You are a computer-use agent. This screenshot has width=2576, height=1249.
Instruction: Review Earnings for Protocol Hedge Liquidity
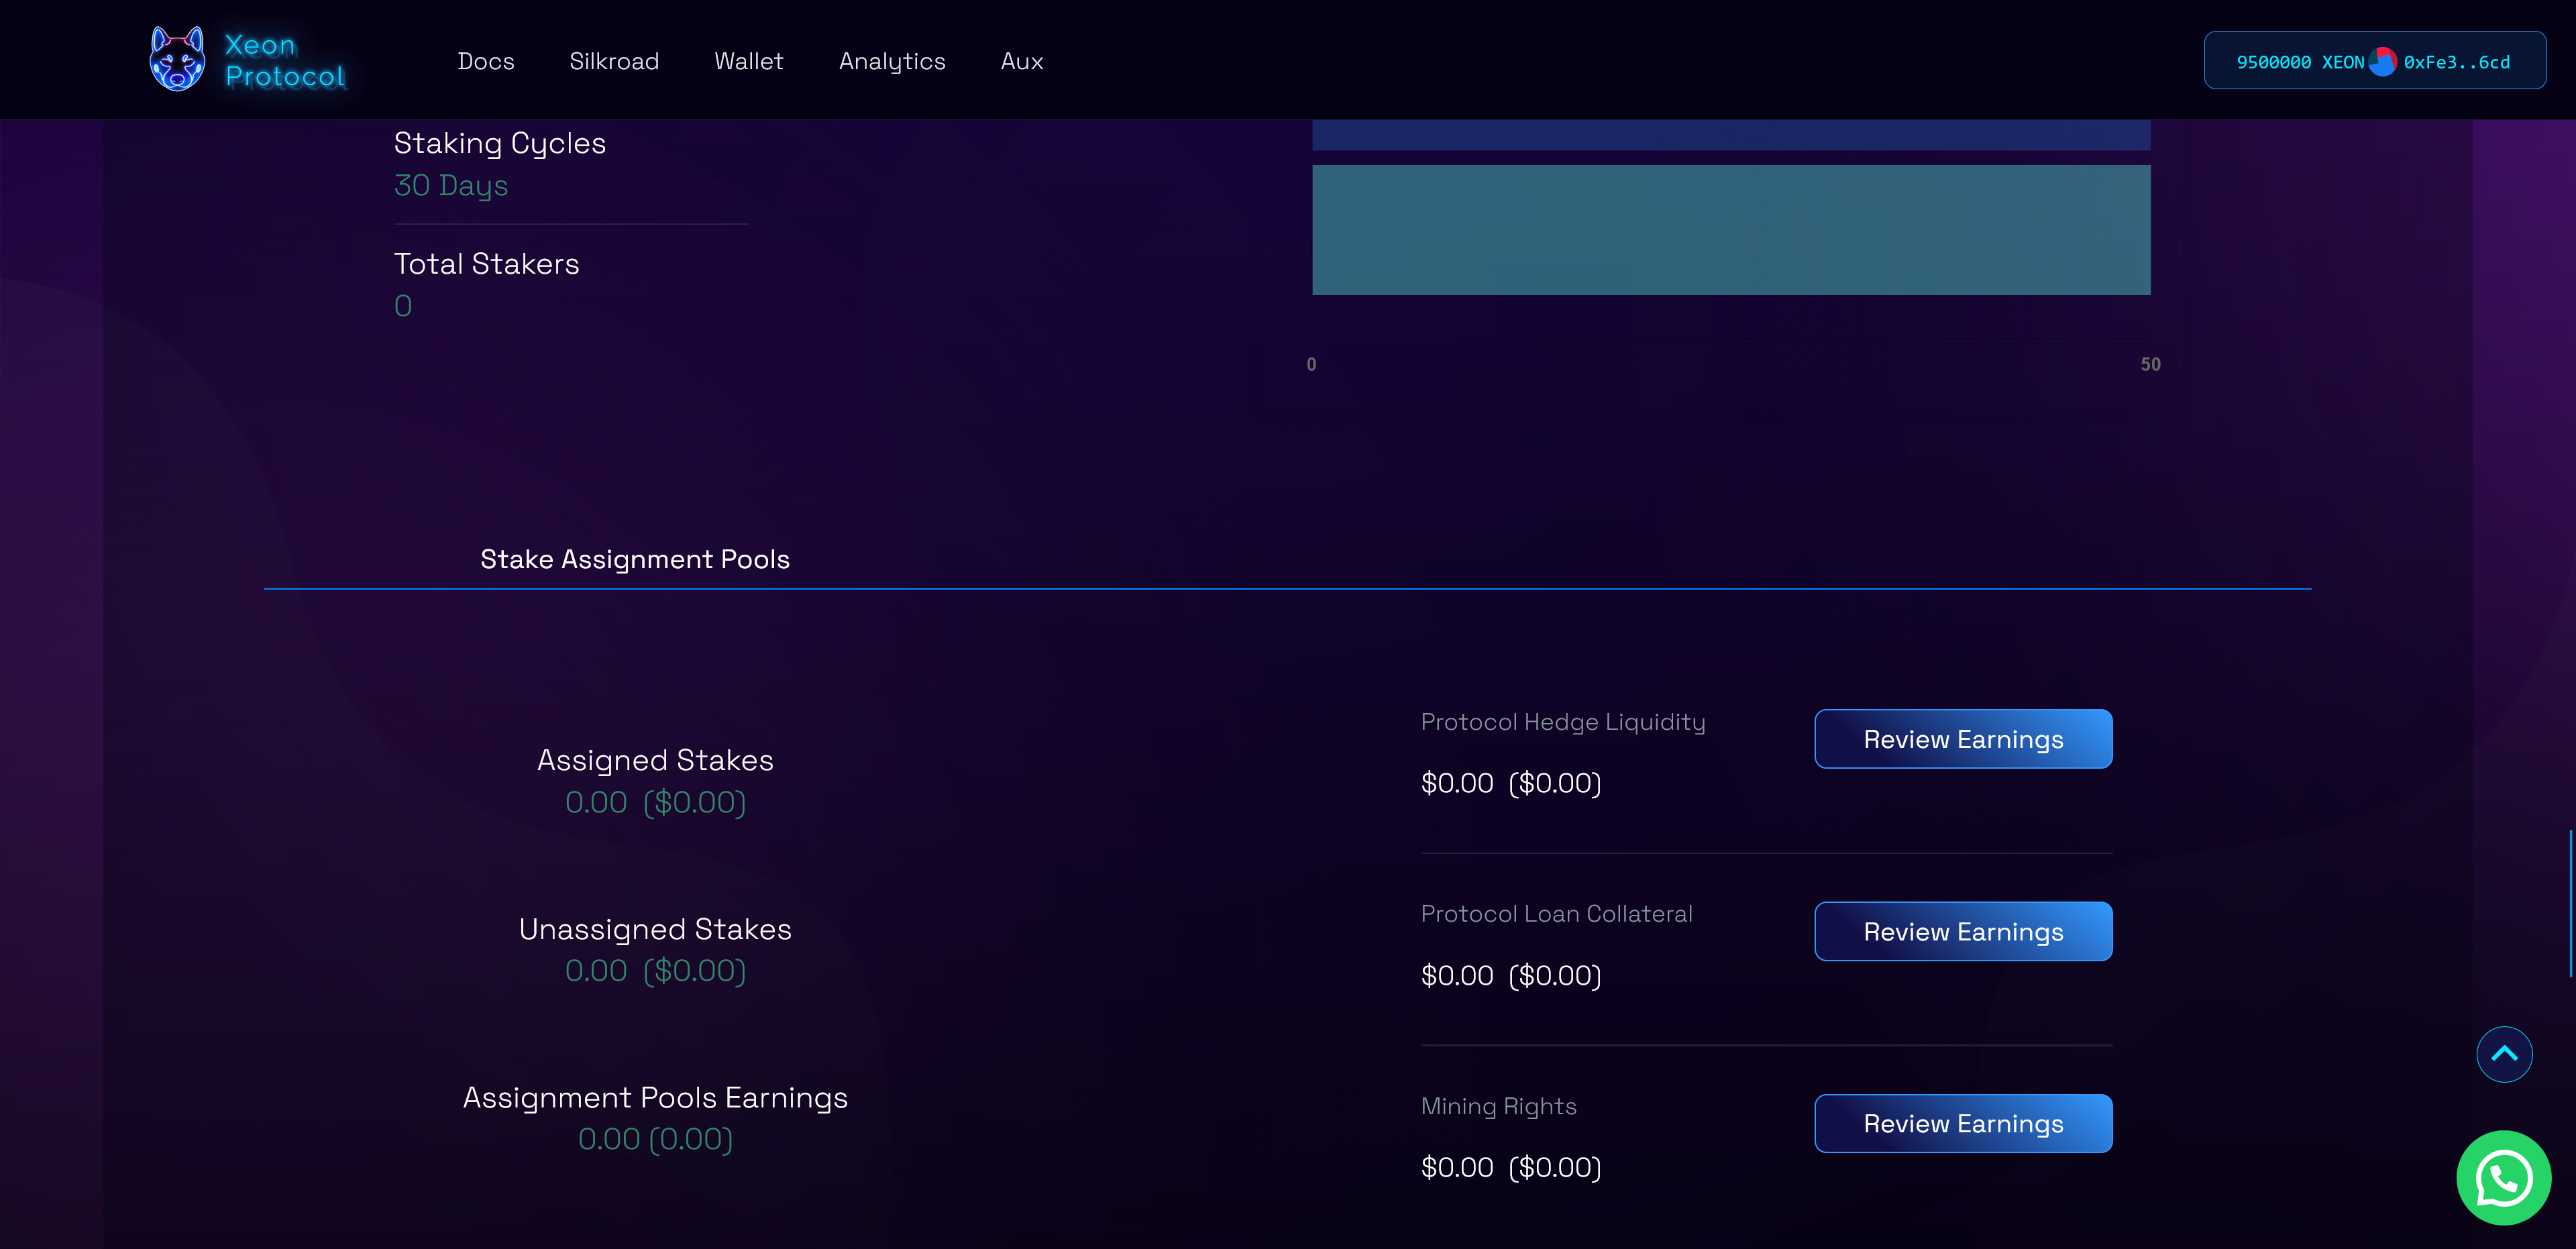point(1962,739)
